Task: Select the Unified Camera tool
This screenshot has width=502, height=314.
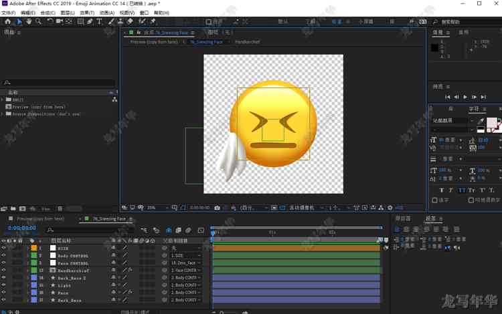Action: (60, 21)
